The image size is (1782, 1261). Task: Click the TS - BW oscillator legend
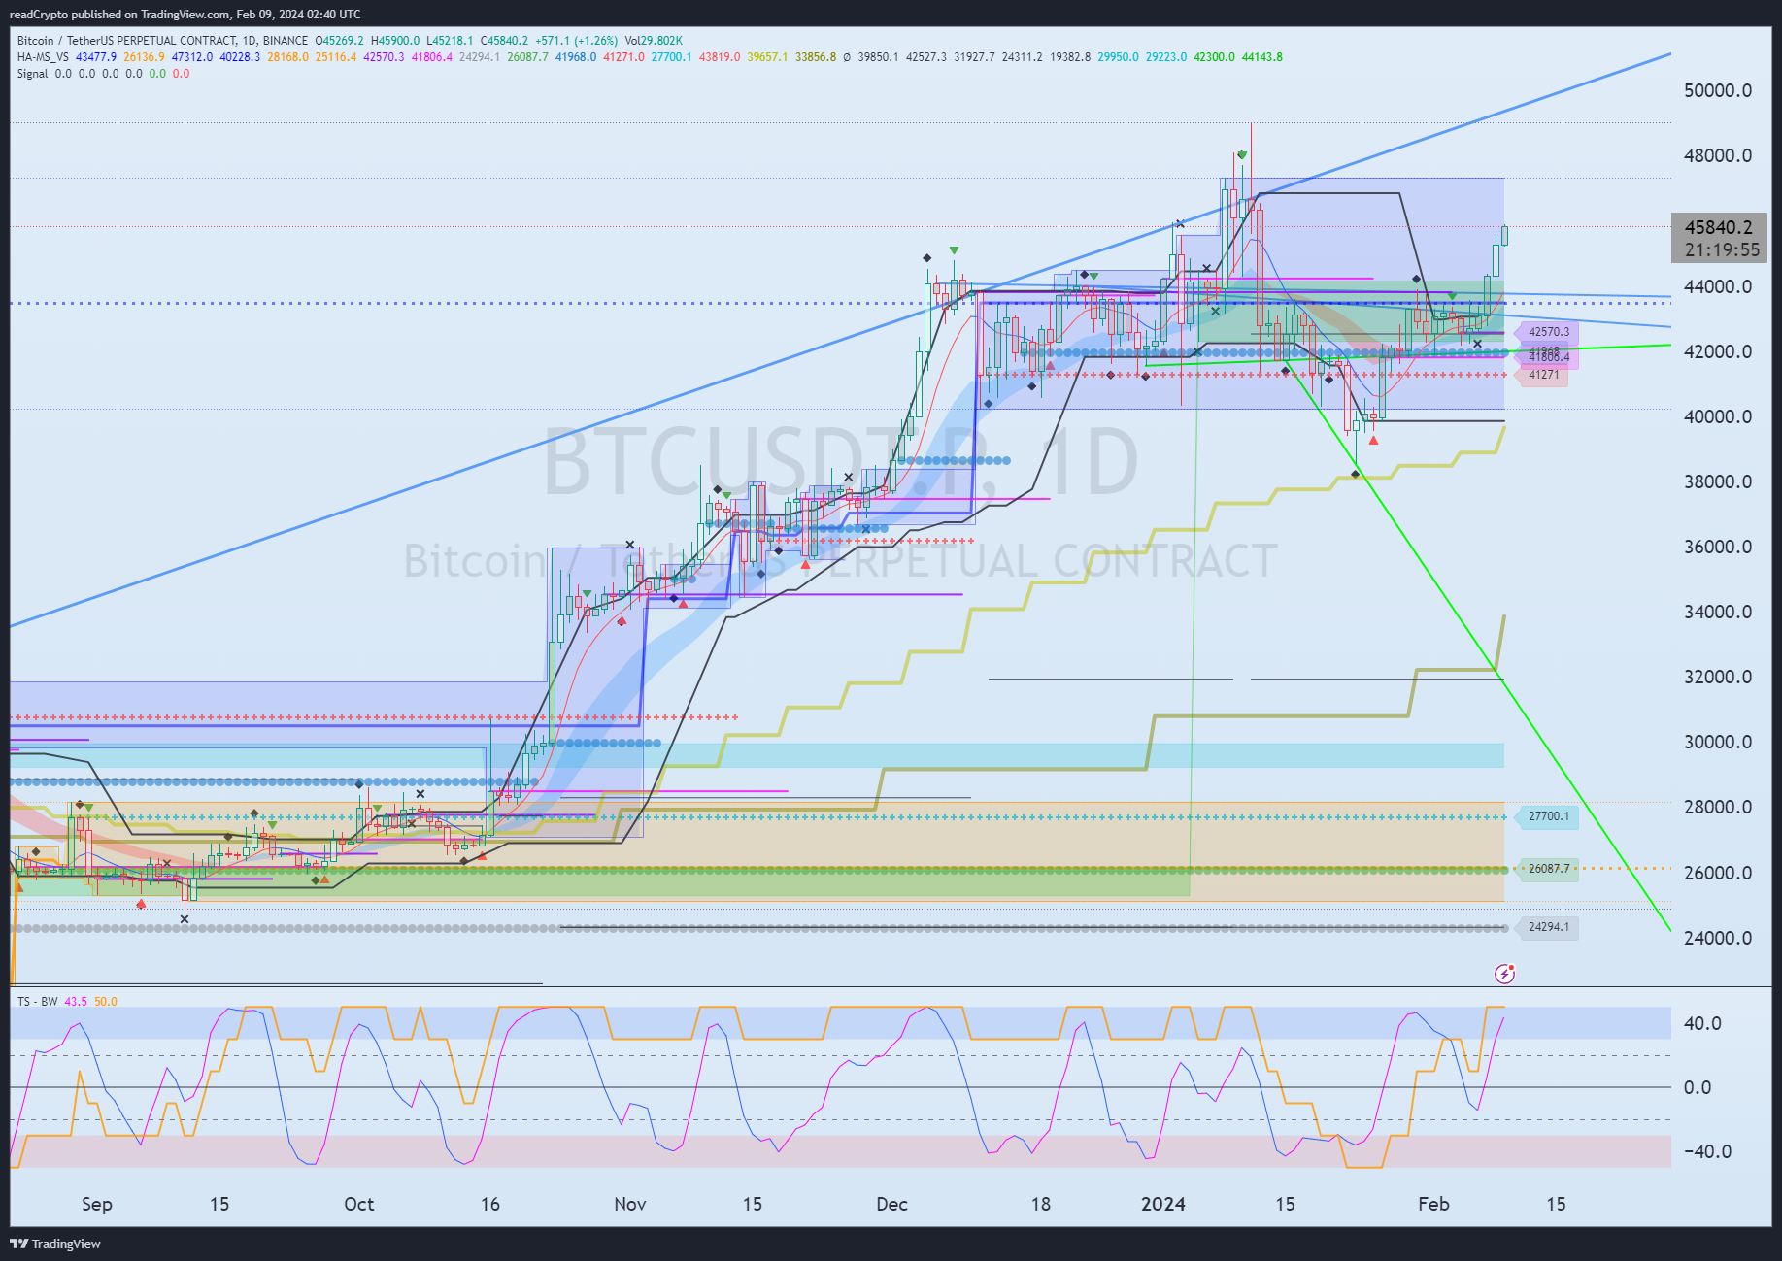(x=38, y=1001)
